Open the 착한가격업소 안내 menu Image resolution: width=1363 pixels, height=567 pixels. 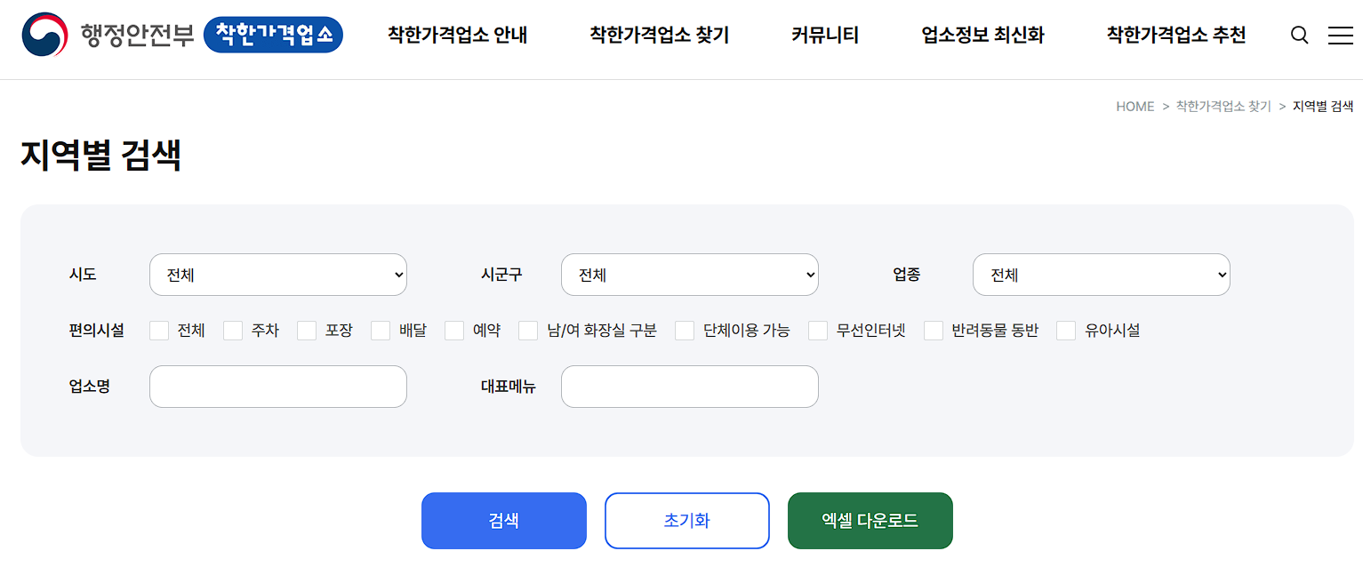[x=456, y=35]
